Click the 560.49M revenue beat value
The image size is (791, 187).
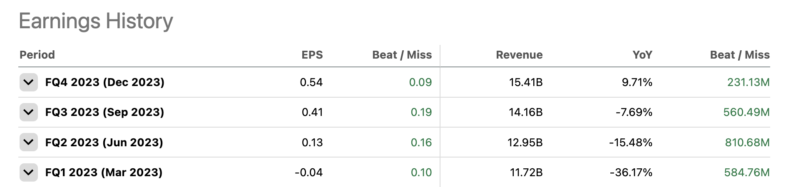[746, 112]
